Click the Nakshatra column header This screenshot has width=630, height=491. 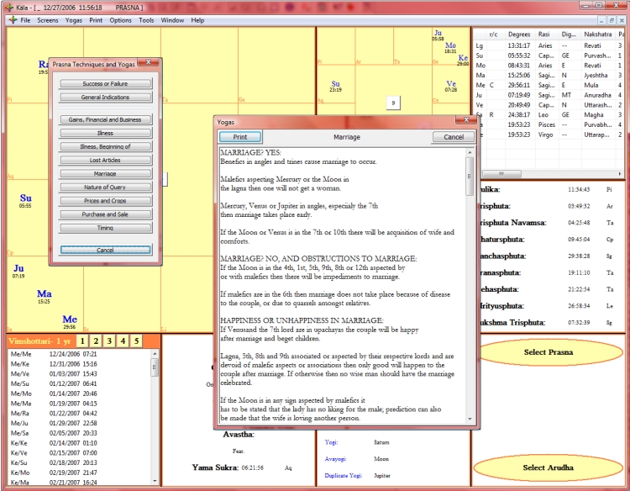[598, 34]
